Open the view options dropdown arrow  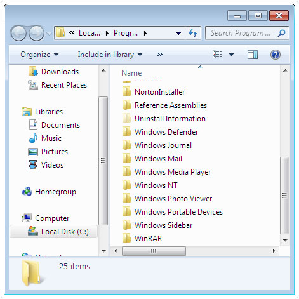[x=231, y=55]
